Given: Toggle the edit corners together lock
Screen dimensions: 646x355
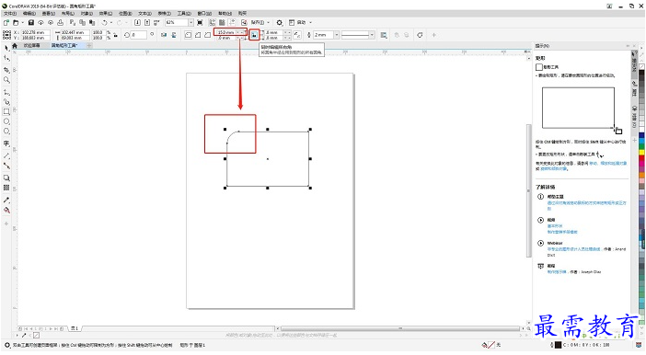Looking at the screenshot, I should pos(254,35).
